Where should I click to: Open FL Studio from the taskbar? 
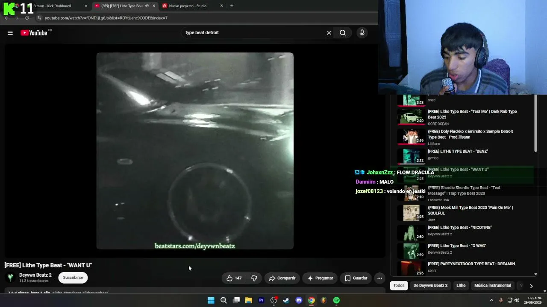pyautogui.click(x=324, y=300)
